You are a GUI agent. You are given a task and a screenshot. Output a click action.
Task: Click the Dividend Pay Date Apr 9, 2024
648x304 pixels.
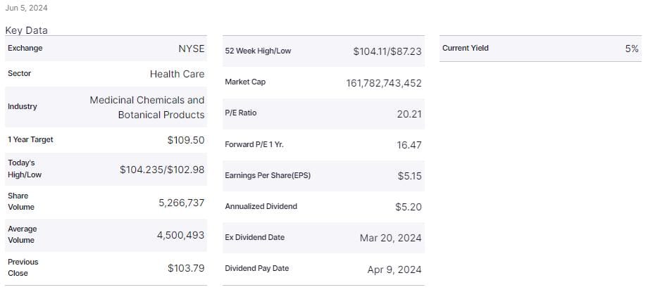coord(394,268)
